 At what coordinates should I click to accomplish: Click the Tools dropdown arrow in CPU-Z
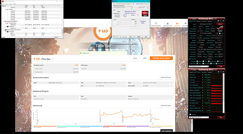134,37
